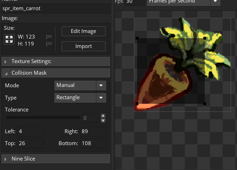Select the Bottom collision value field
The height and width of the screenshot is (170, 237).
[x=93, y=143]
